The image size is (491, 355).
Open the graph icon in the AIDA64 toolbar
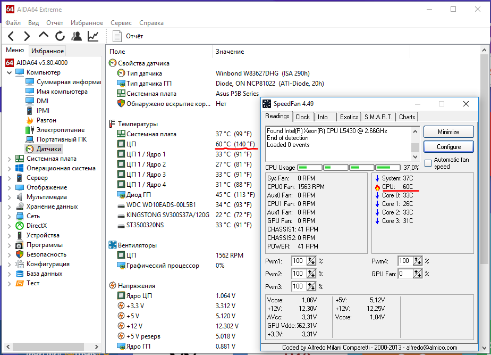coord(93,36)
